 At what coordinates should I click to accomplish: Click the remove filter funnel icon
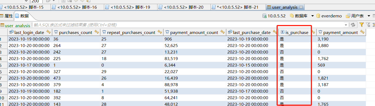coord(368,25)
